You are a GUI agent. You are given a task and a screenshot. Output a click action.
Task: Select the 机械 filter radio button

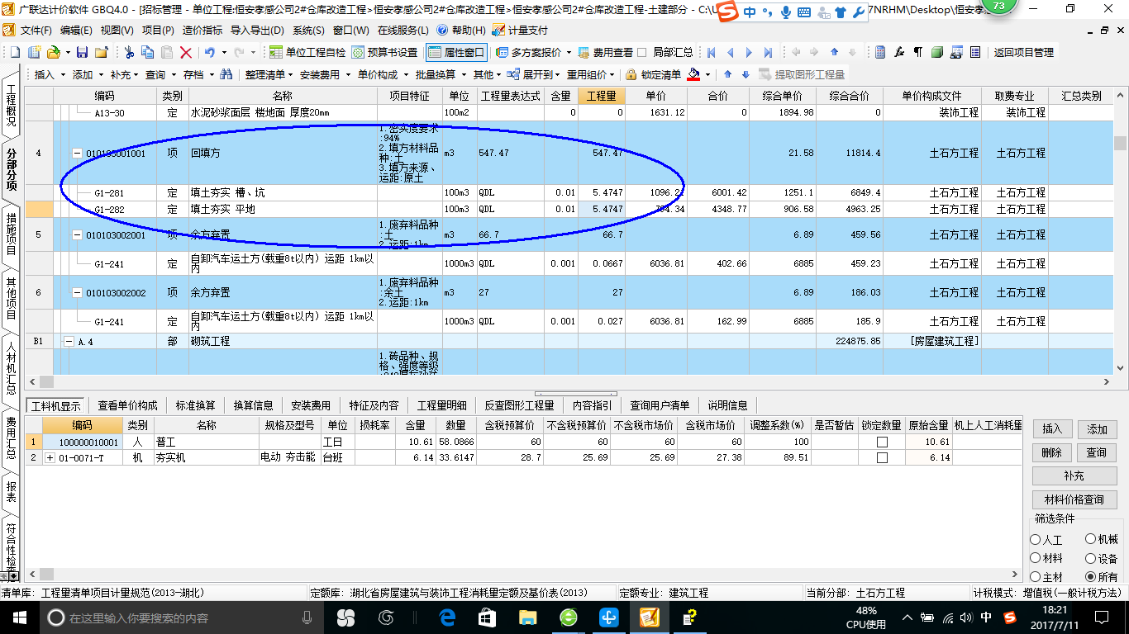pos(1091,540)
